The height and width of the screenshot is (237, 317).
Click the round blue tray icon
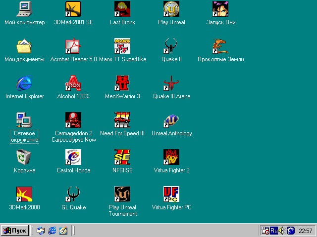(x=291, y=231)
